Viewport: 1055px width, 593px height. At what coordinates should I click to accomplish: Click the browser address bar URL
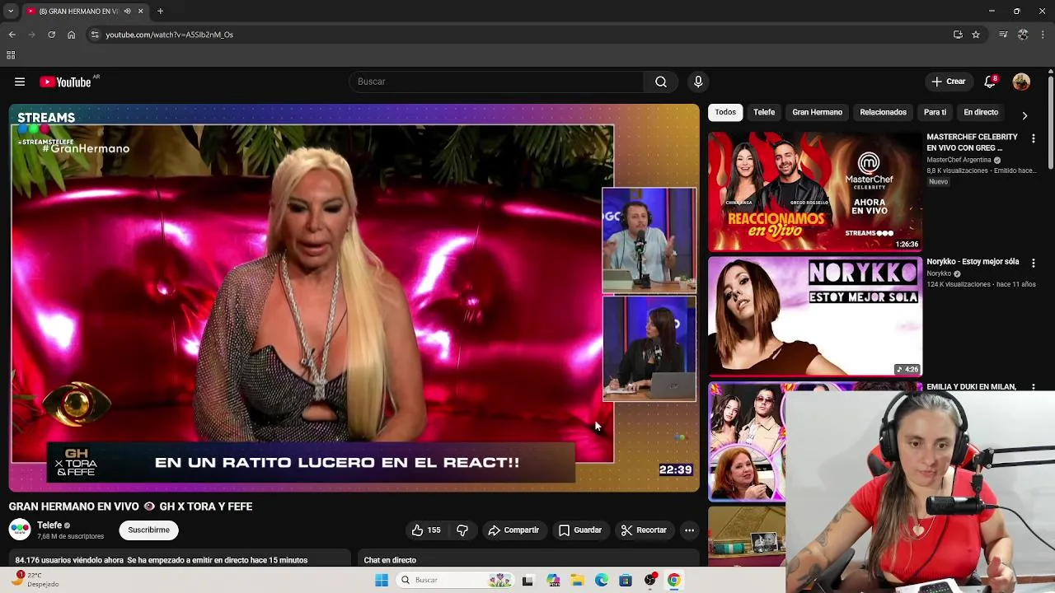(x=169, y=35)
